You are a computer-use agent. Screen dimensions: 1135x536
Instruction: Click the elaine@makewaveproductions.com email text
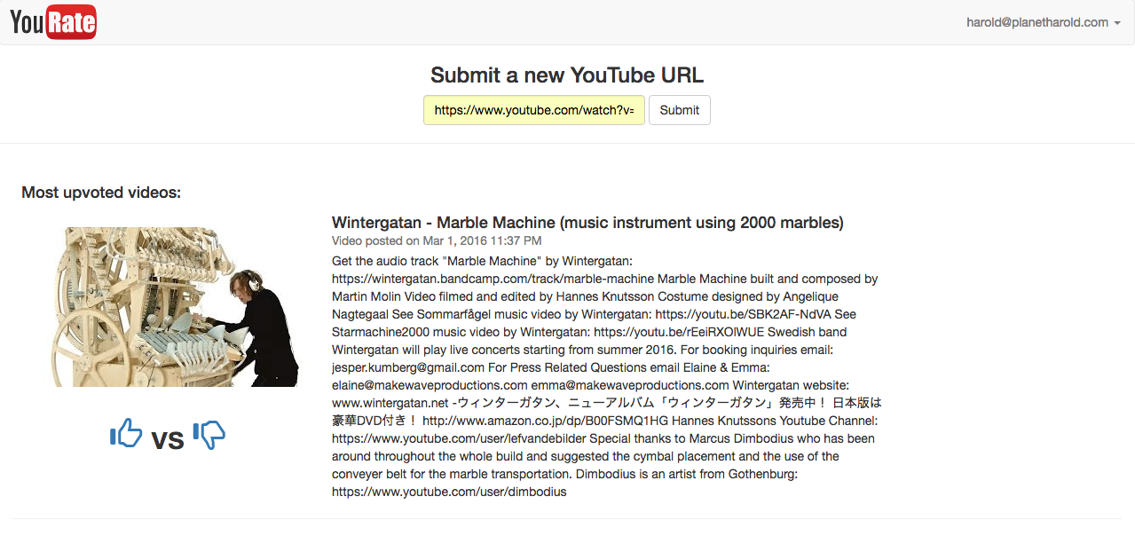(430, 385)
